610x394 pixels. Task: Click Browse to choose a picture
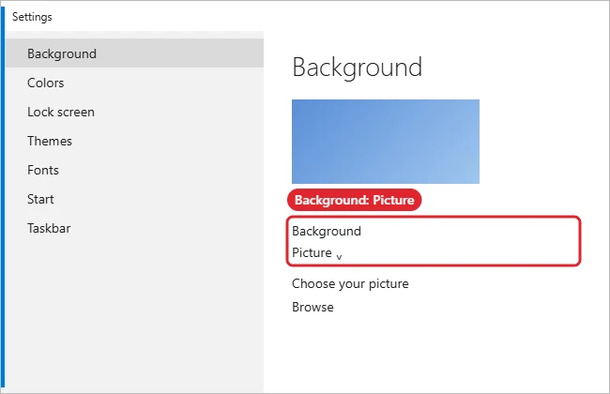tap(313, 308)
